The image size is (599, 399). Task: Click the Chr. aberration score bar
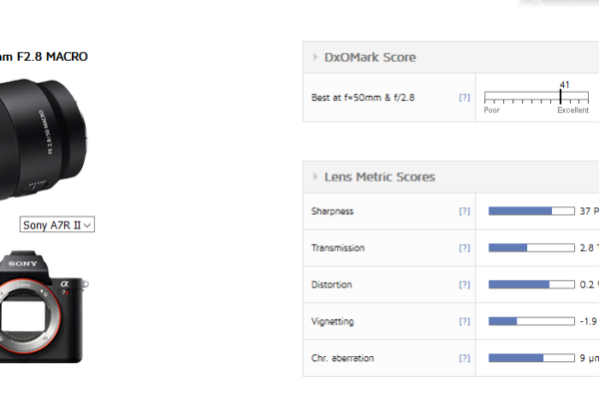(531, 357)
